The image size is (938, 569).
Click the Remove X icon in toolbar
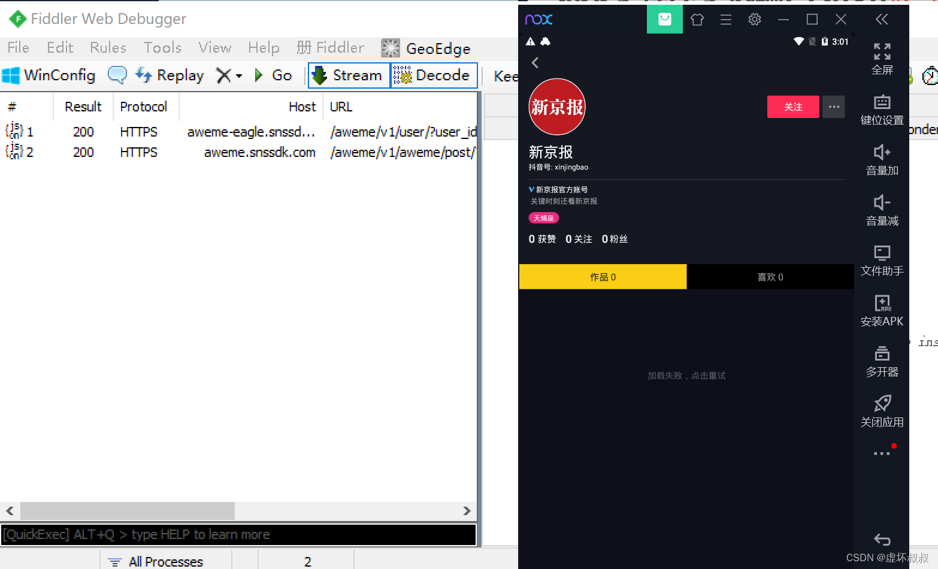pyautogui.click(x=223, y=75)
